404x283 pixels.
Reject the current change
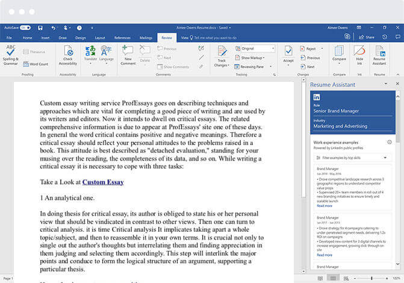click(x=308, y=48)
